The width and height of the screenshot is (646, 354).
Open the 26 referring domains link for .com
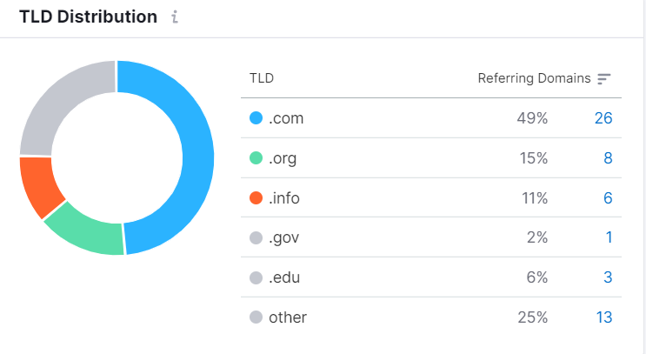click(603, 118)
